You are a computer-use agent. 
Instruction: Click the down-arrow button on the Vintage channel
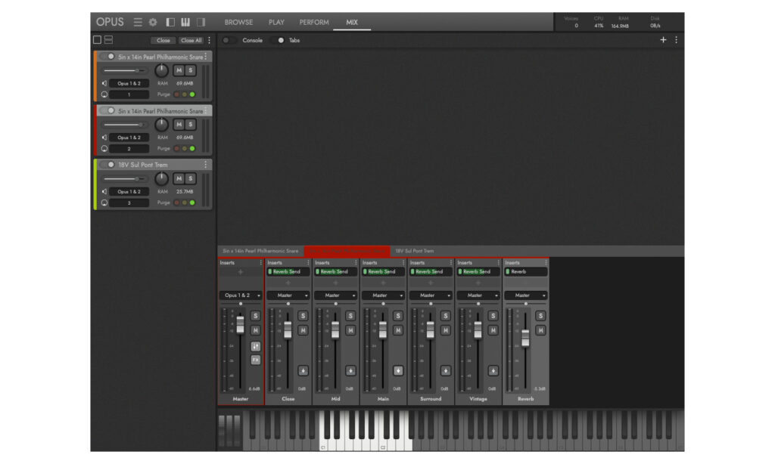point(493,371)
